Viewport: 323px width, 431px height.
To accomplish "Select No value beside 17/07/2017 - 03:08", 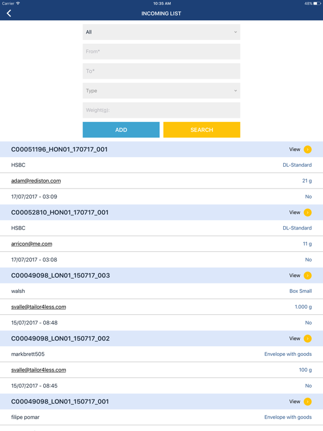I will (308, 260).
